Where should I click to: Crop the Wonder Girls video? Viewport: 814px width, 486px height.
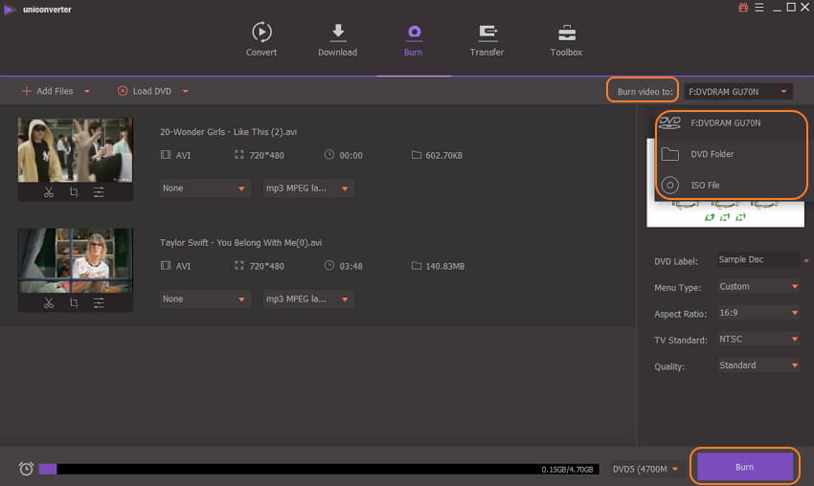pos(74,192)
